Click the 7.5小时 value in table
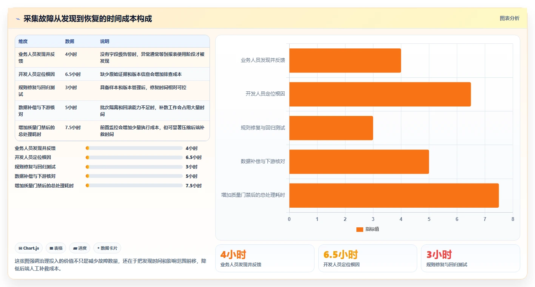Image resolution: width=535 pixels, height=287 pixels. point(73,128)
